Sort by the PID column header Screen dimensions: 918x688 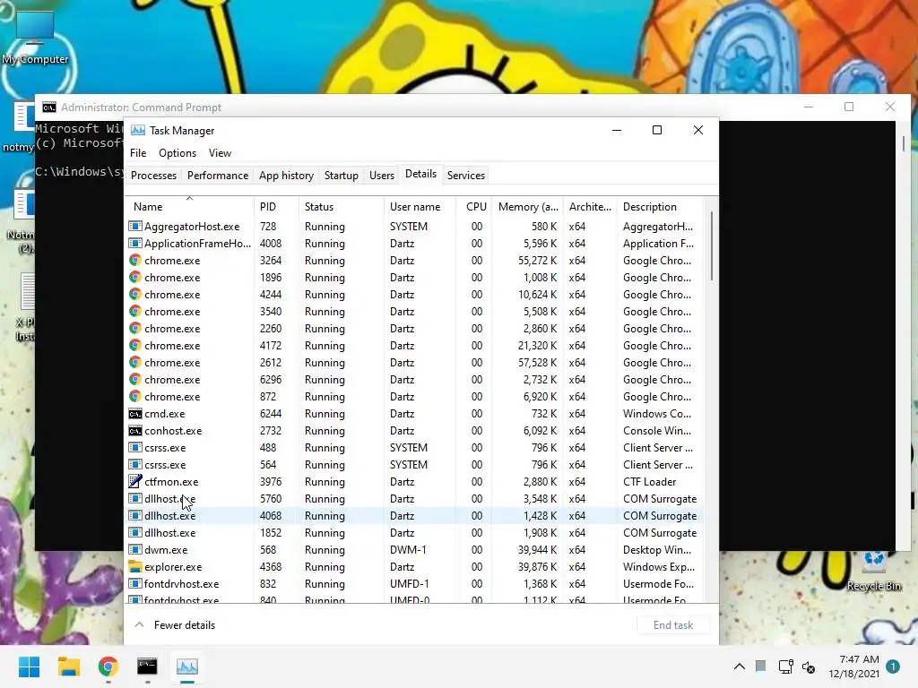pos(276,207)
